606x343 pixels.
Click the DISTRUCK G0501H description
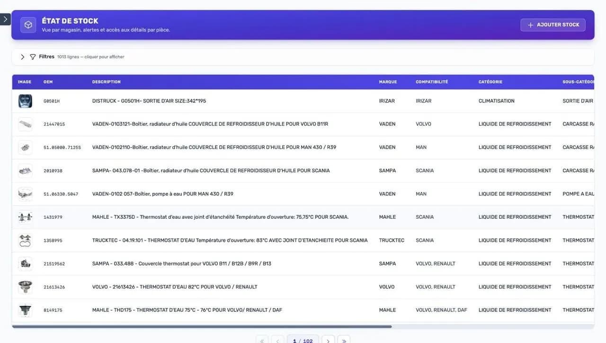pyautogui.click(x=149, y=101)
